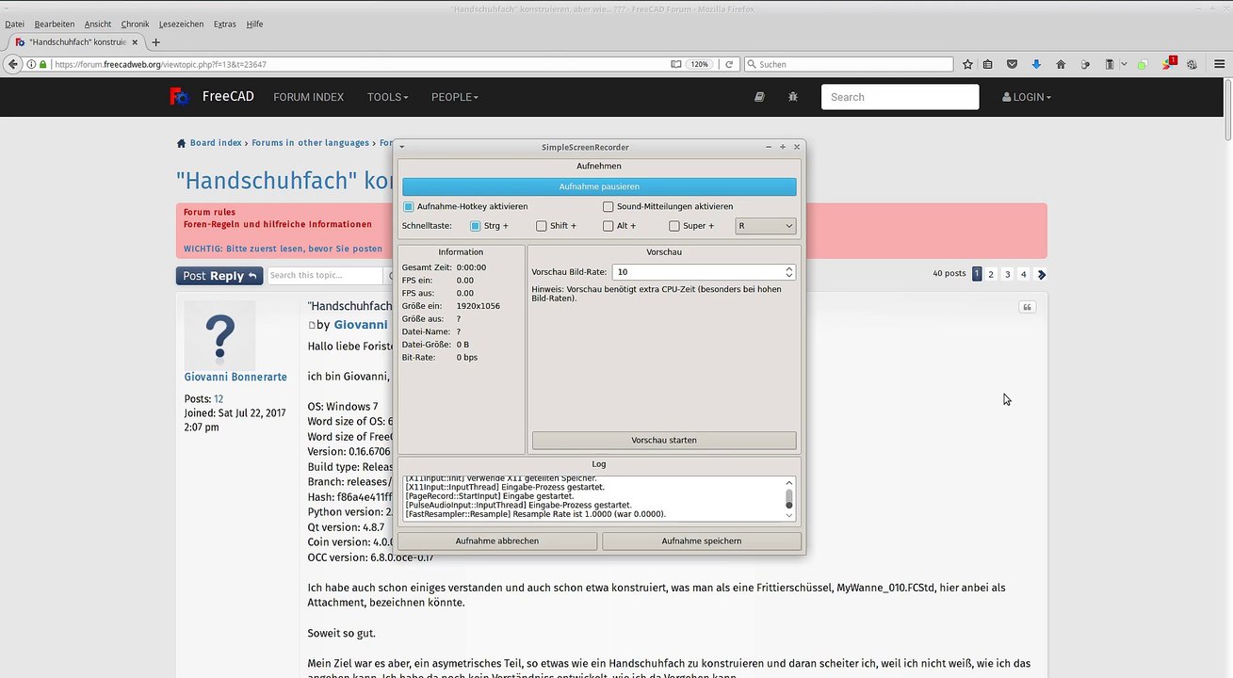Open Chronik menu
The width and height of the screenshot is (1233, 678).
pos(135,24)
